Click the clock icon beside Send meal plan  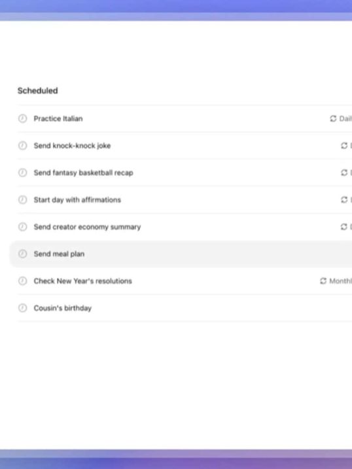coord(22,254)
